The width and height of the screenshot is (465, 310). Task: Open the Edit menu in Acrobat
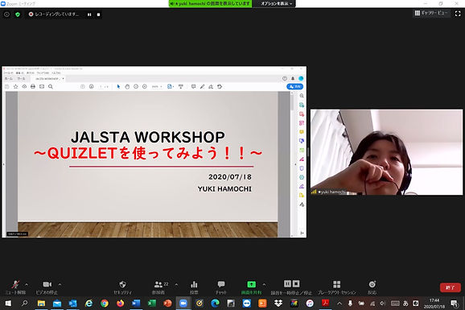(20, 73)
